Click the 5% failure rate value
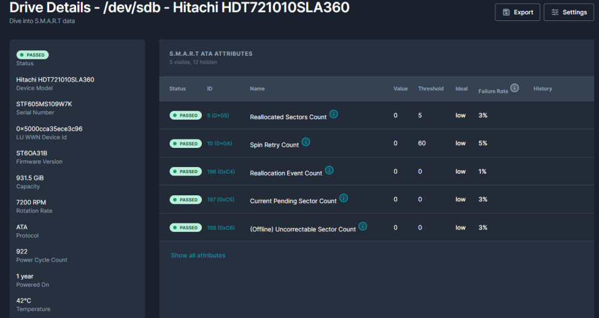Image resolution: width=599 pixels, height=318 pixels. click(x=483, y=143)
